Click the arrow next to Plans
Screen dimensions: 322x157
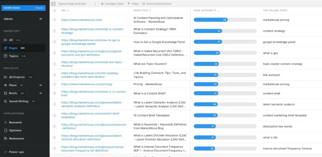(x=41, y=85)
